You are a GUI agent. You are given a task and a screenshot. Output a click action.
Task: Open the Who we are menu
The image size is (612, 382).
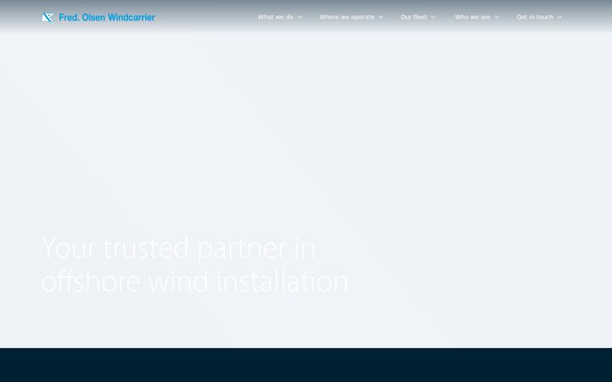[x=473, y=17]
